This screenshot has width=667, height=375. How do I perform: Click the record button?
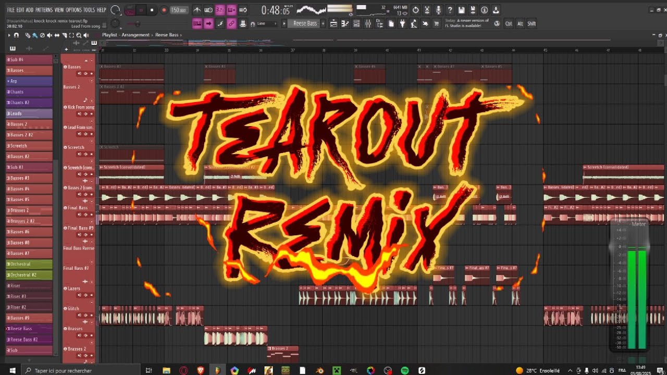coord(164,10)
